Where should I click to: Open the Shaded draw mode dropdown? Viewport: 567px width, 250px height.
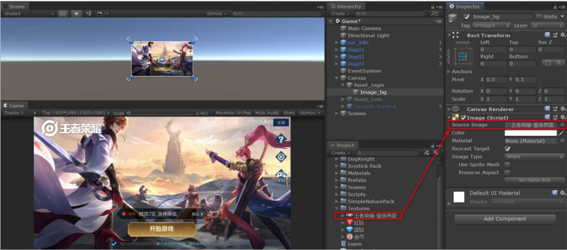[29, 13]
